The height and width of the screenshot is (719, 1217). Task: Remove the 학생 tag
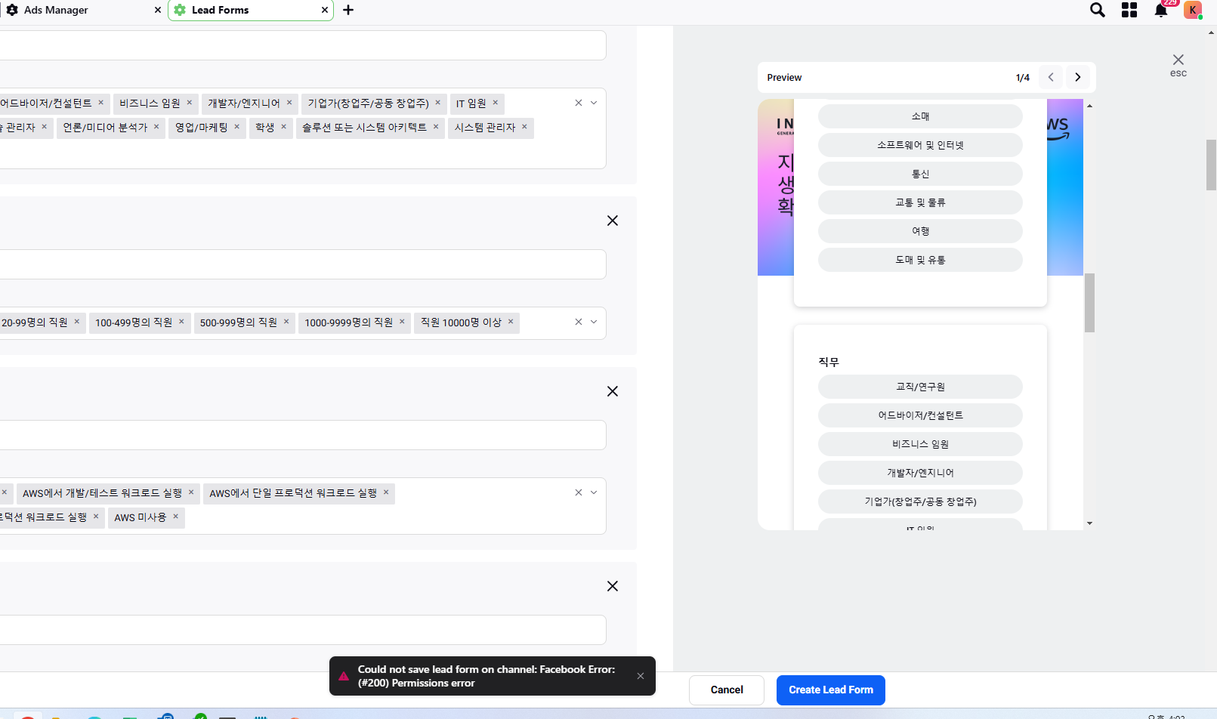point(284,127)
